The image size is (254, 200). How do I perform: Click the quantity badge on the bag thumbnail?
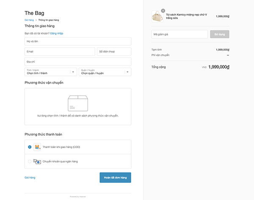coord(163,11)
